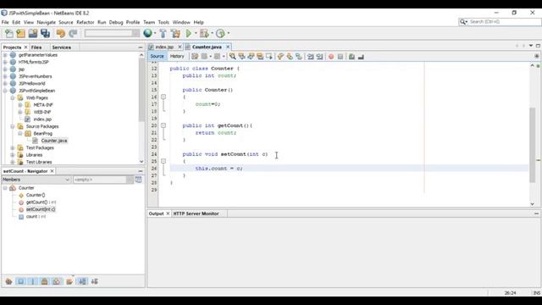Screen dimensions: 542x305
Task: Click the Comment icon in the editor toolbar
Action: 351,57
